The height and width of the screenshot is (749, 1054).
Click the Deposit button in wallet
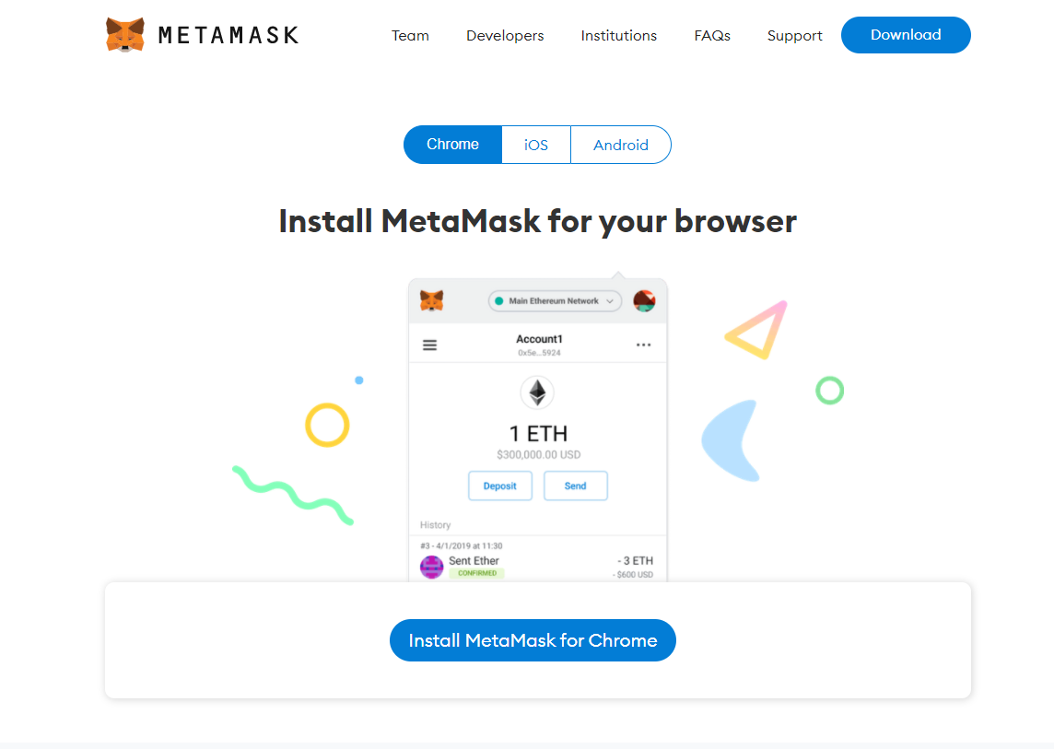coord(500,486)
